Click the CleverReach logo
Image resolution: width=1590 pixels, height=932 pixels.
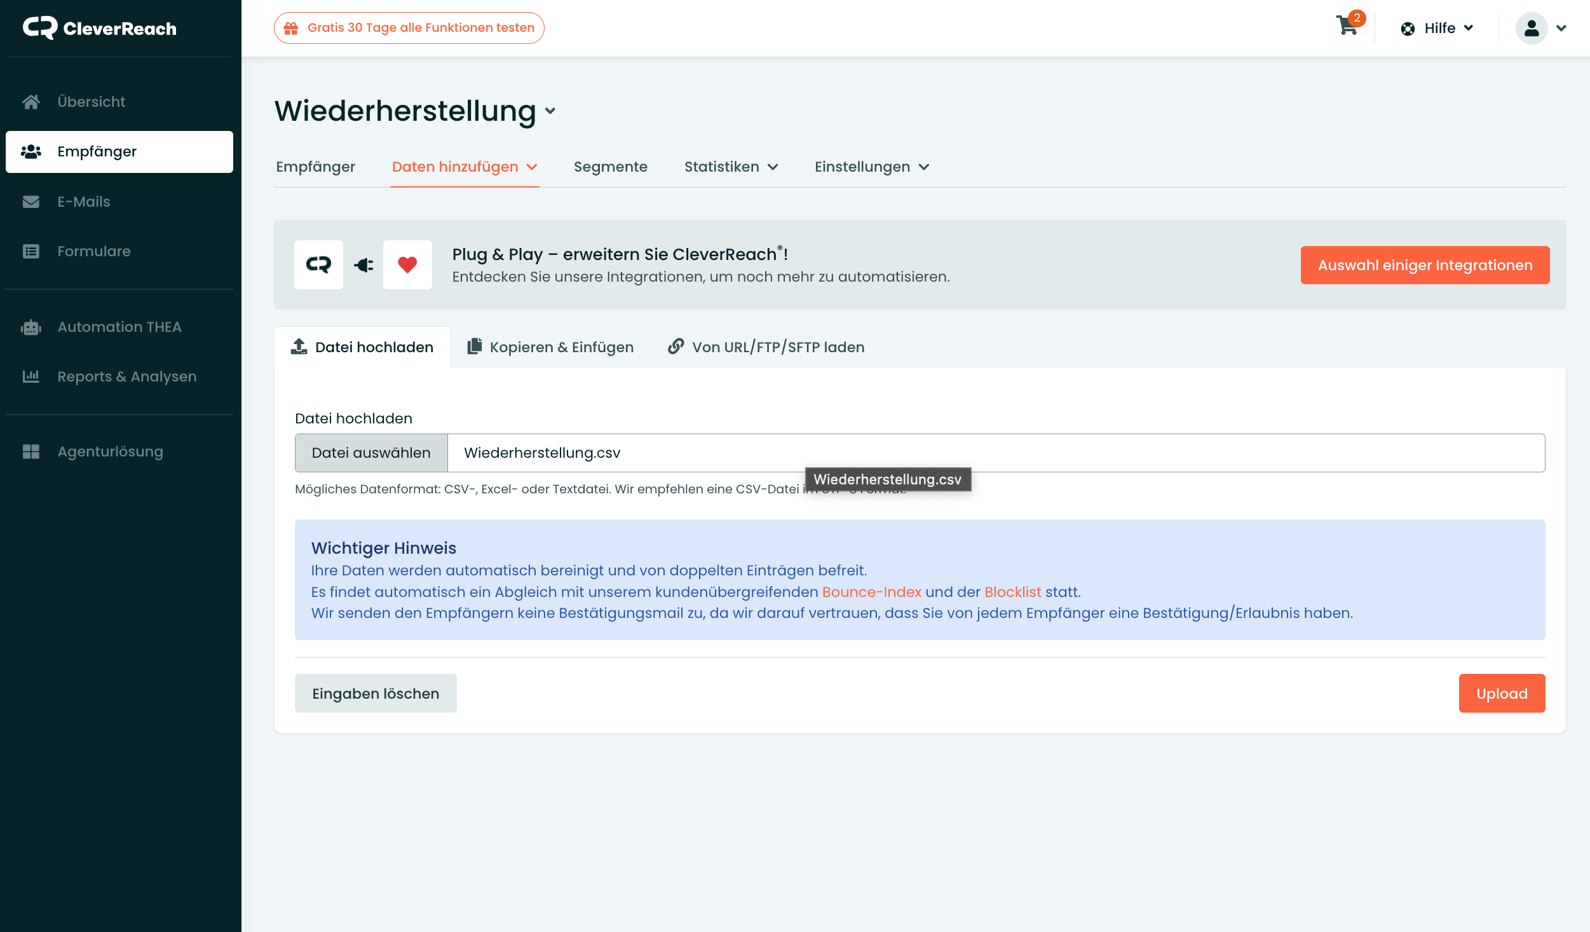(100, 28)
